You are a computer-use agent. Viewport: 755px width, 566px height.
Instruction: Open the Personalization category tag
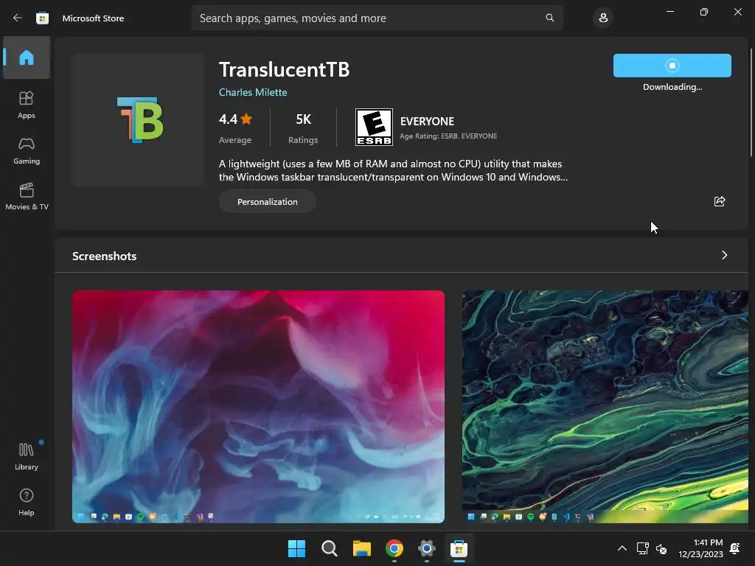267,202
